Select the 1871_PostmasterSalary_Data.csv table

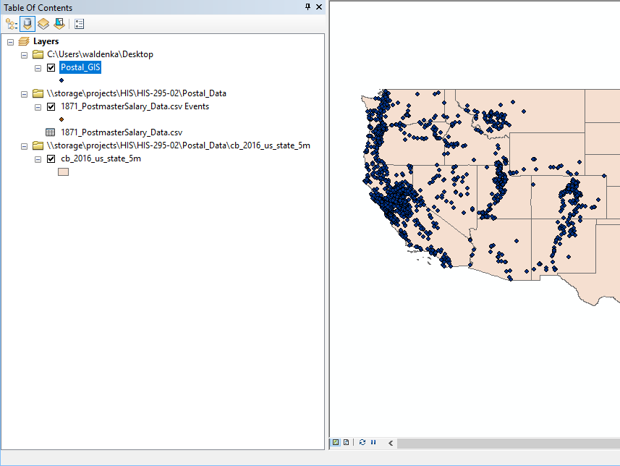point(121,132)
